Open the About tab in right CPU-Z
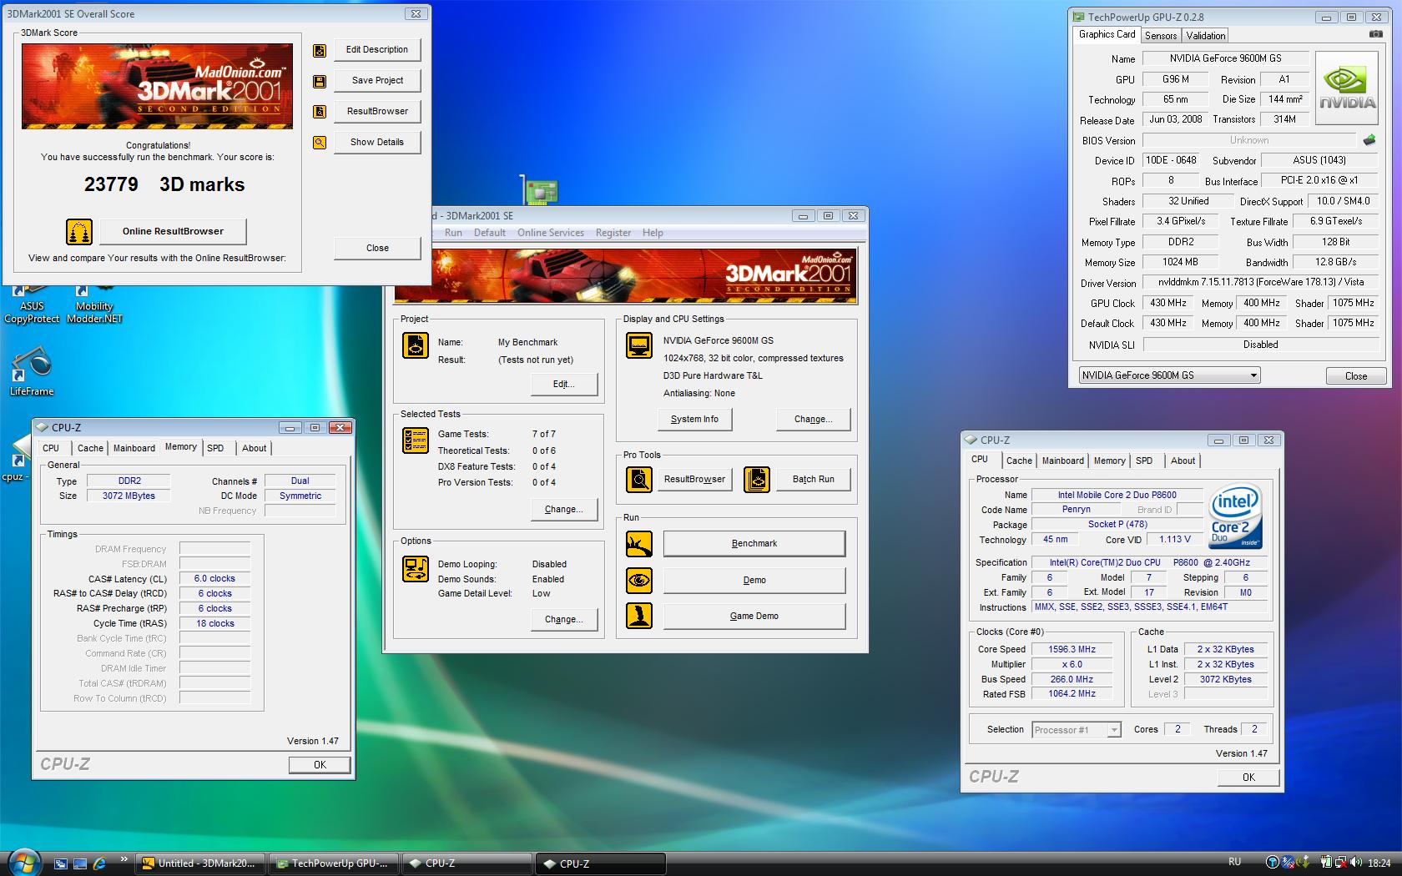The image size is (1402, 876). point(1183,461)
